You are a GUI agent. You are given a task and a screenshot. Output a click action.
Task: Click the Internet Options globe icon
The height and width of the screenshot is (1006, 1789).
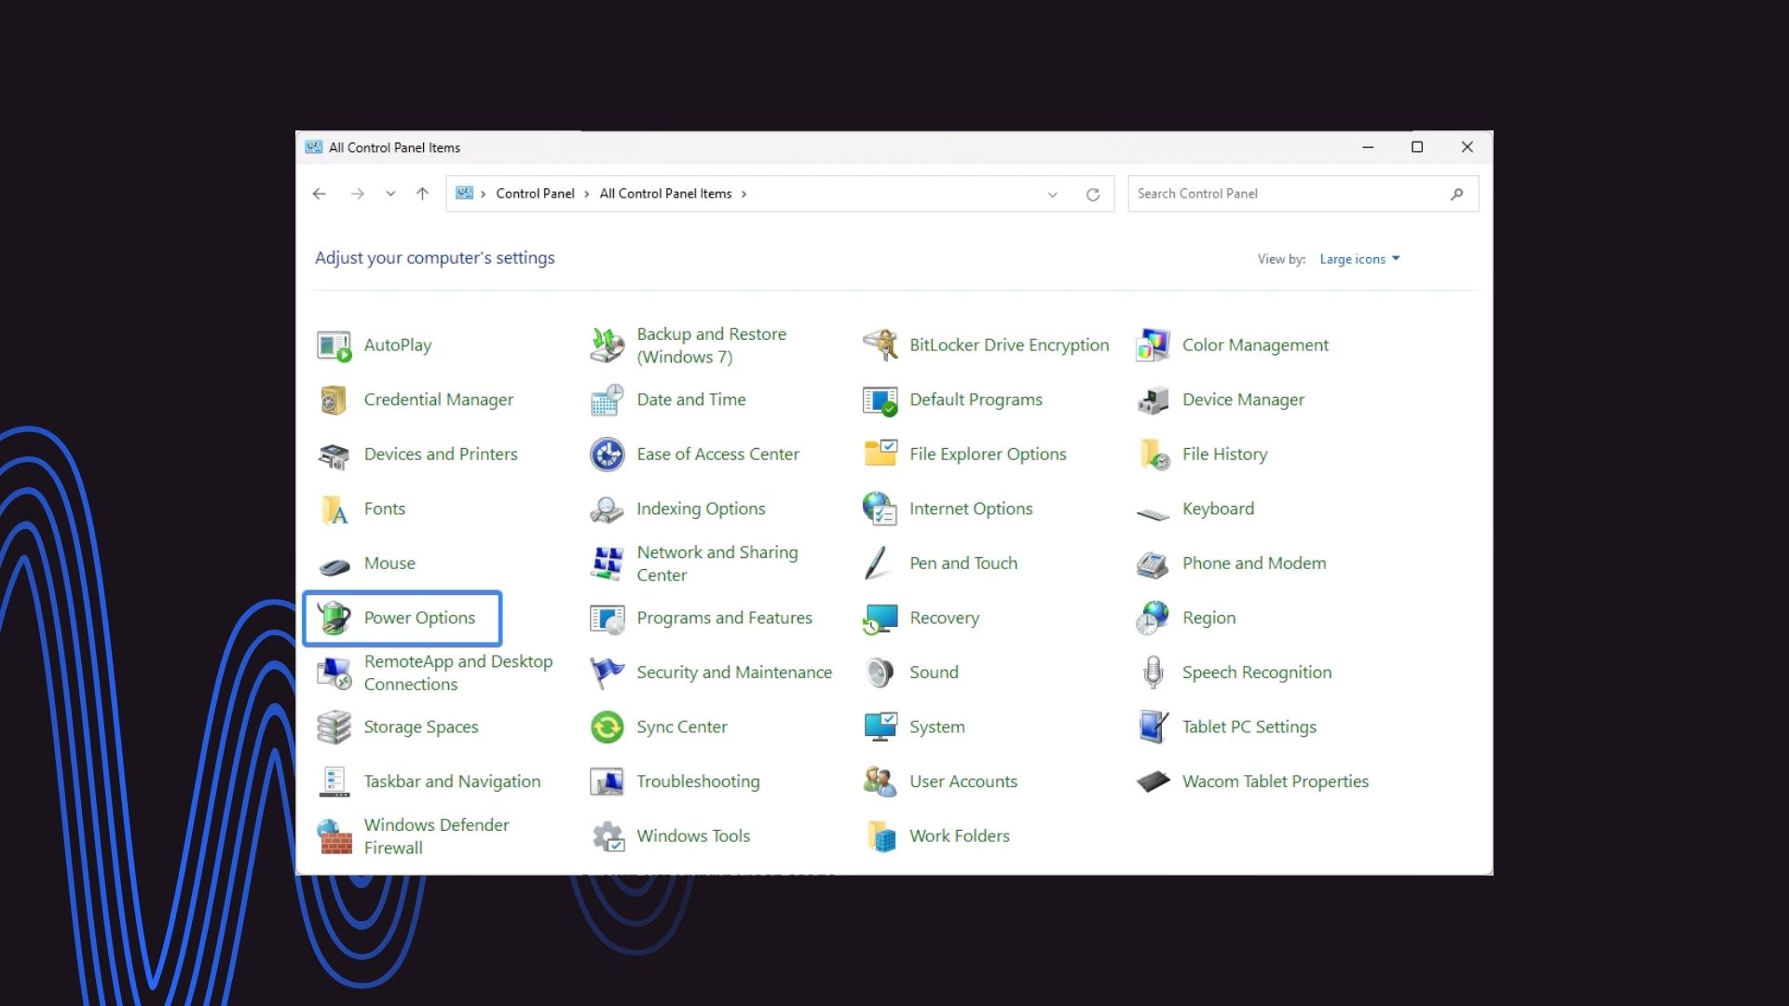tap(880, 510)
